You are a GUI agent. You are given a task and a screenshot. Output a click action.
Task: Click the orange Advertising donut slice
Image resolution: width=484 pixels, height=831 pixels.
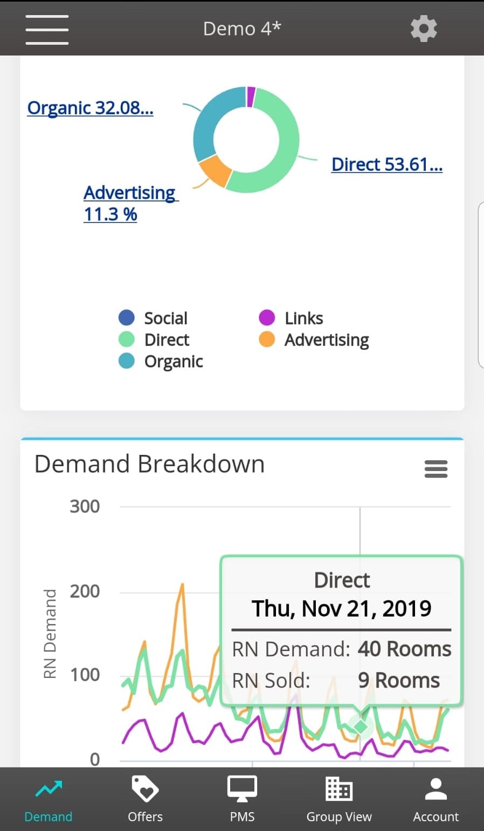[x=216, y=170]
